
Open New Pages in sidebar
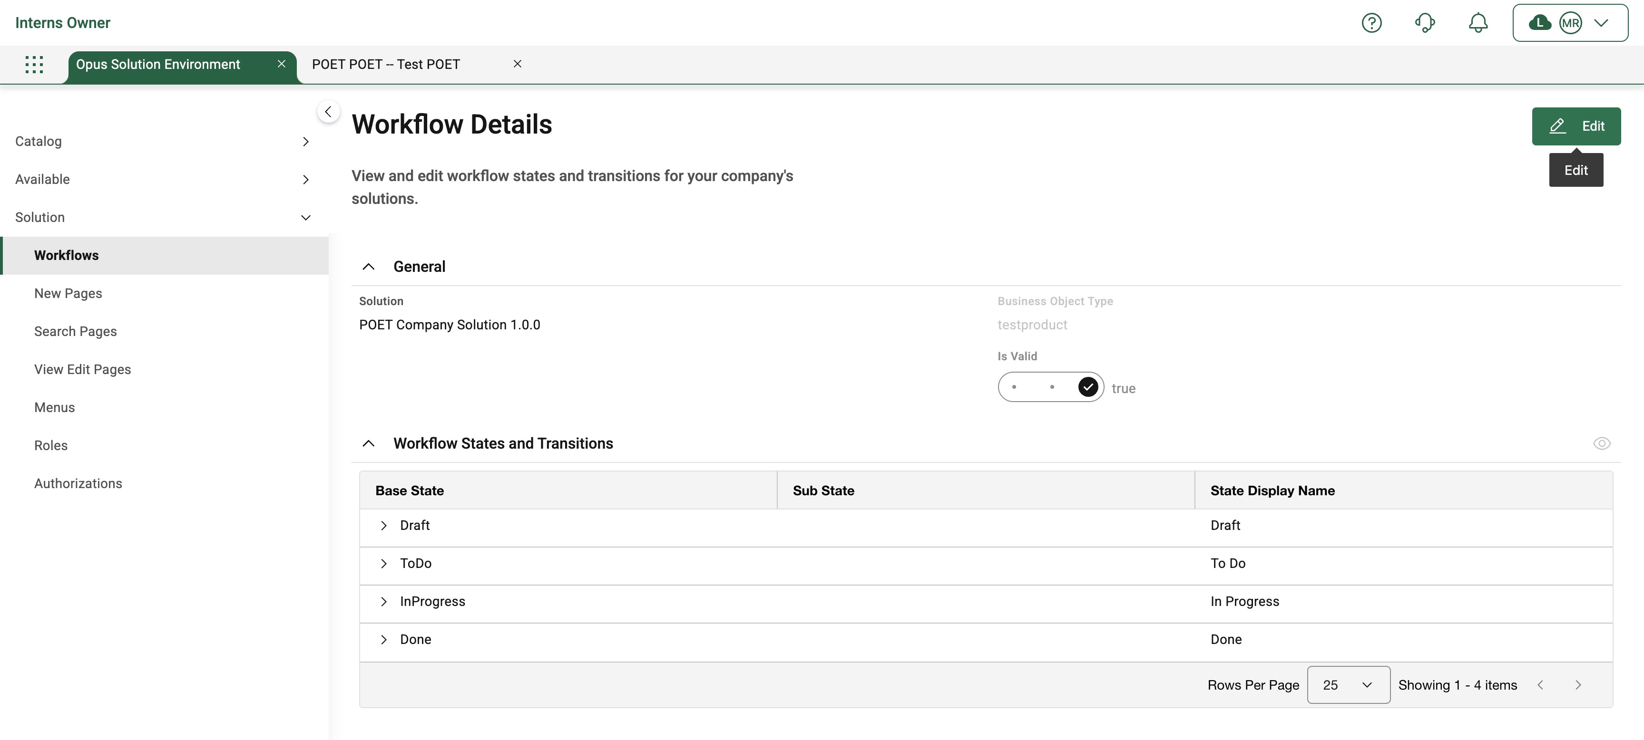pos(165,294)
